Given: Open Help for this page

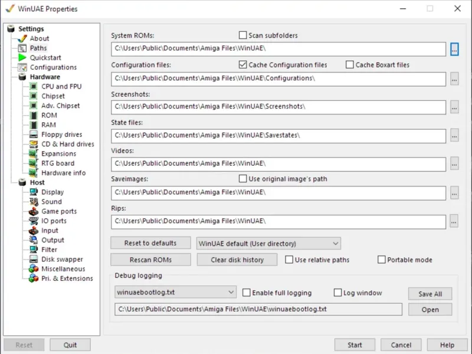Looking at the screenshot, I should tap(447, 345).
